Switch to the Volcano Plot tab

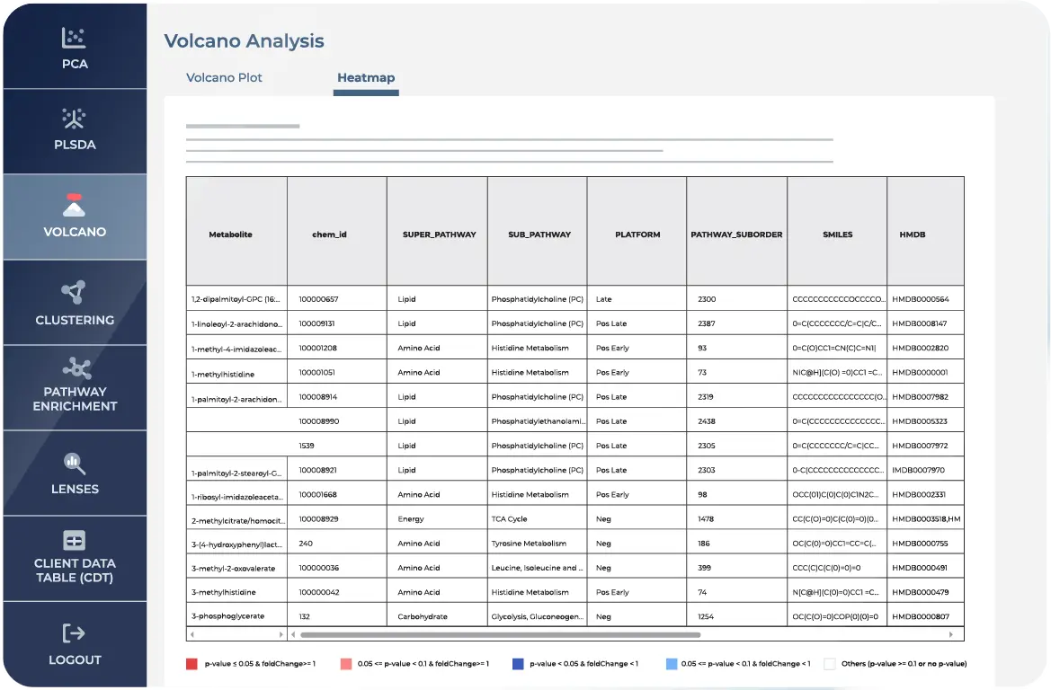[x=224, y=77]
